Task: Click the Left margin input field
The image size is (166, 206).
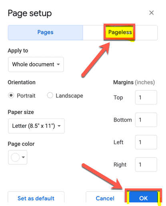Action: click(146, 142)
